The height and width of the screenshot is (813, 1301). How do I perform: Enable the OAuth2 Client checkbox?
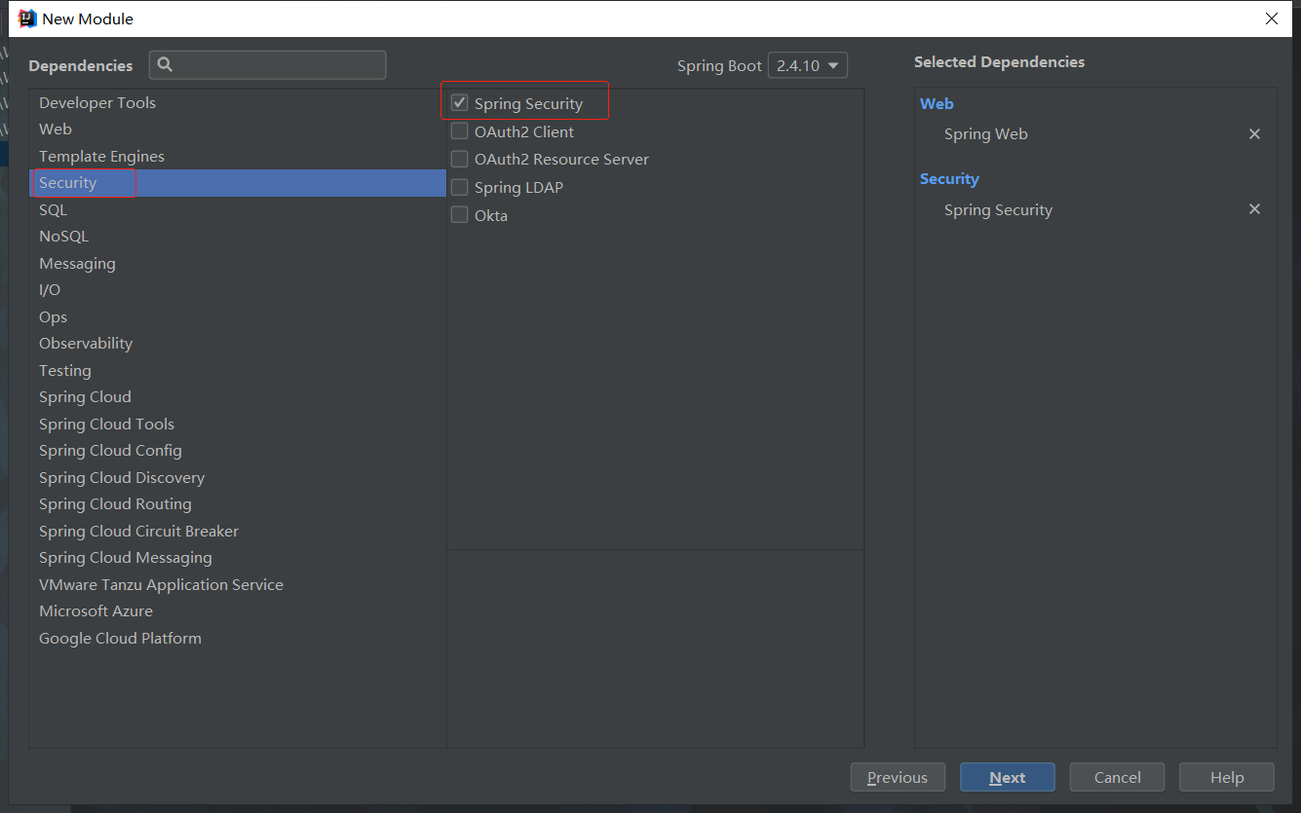click(x=460, y=131)
